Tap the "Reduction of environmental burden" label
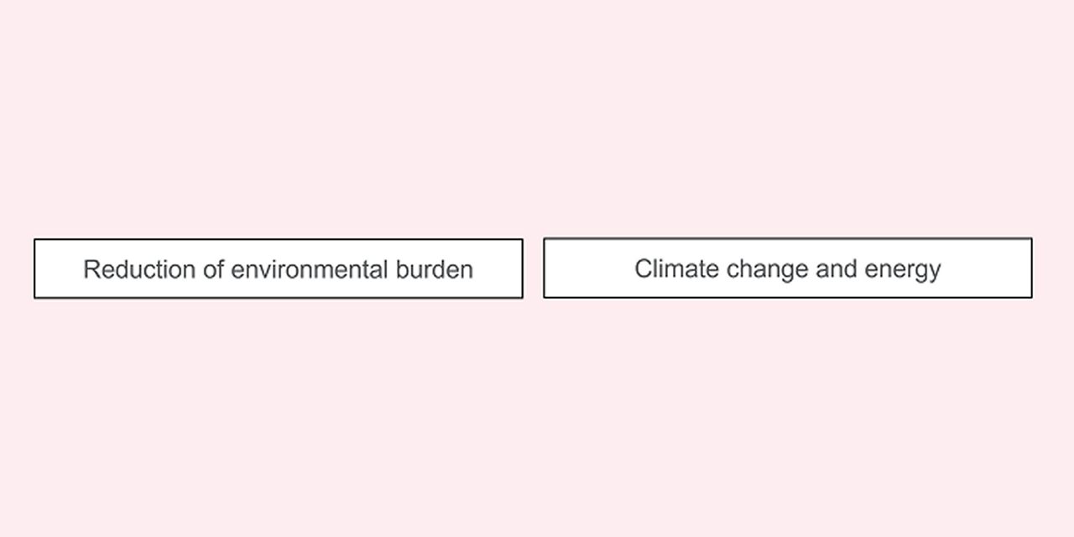The height and width of the screenshot is (537, 1074). pyautogui.click(x=278, y=269)
